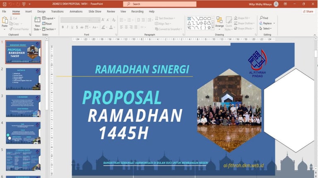318x178 pixels.
Task: Choose the rectangle shape in shapes gallery
Action: coord(201,19)
